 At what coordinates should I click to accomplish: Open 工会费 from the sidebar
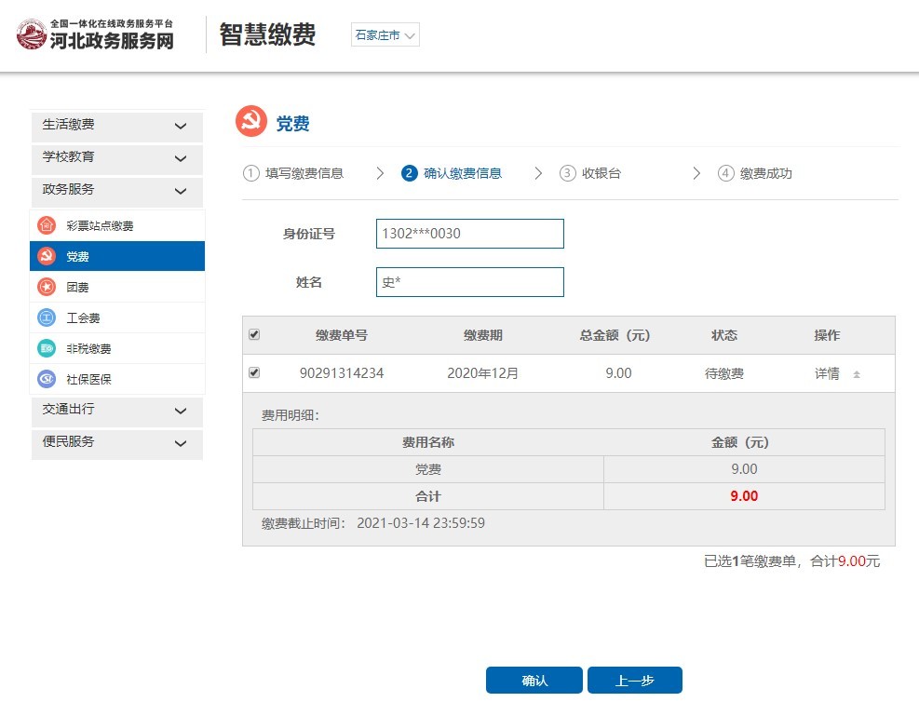pos(49,318)
